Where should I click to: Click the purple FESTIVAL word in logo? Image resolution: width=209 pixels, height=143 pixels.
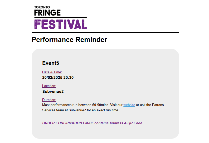click(x=61, y=24)
